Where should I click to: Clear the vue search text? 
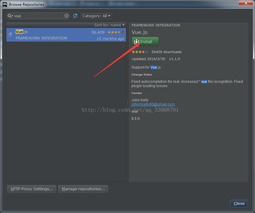click(x=66, y=16)
